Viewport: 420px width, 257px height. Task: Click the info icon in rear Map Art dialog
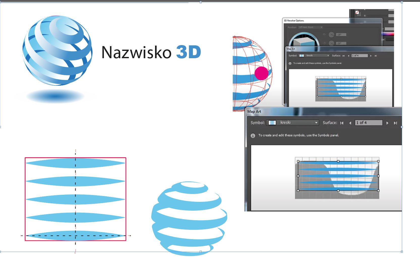[x=290, y=63]
